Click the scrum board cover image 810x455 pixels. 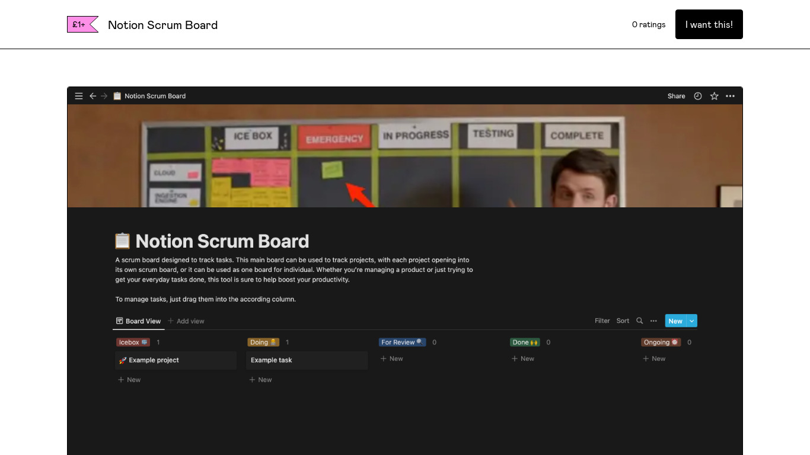click(x=404, y=156)
